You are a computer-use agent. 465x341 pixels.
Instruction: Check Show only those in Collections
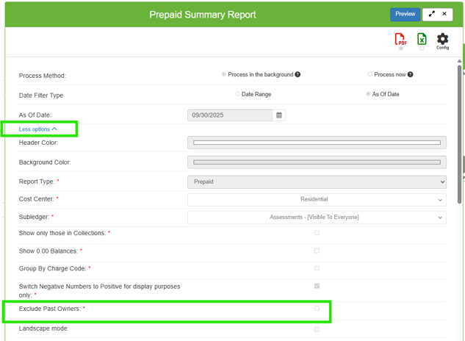(x=317, y=233)
